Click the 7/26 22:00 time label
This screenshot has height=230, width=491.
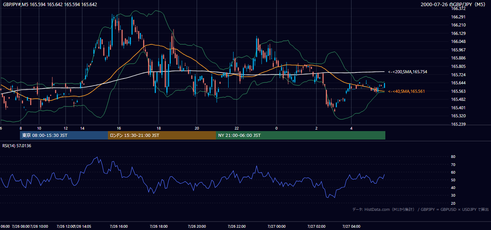tap(237, 227)
